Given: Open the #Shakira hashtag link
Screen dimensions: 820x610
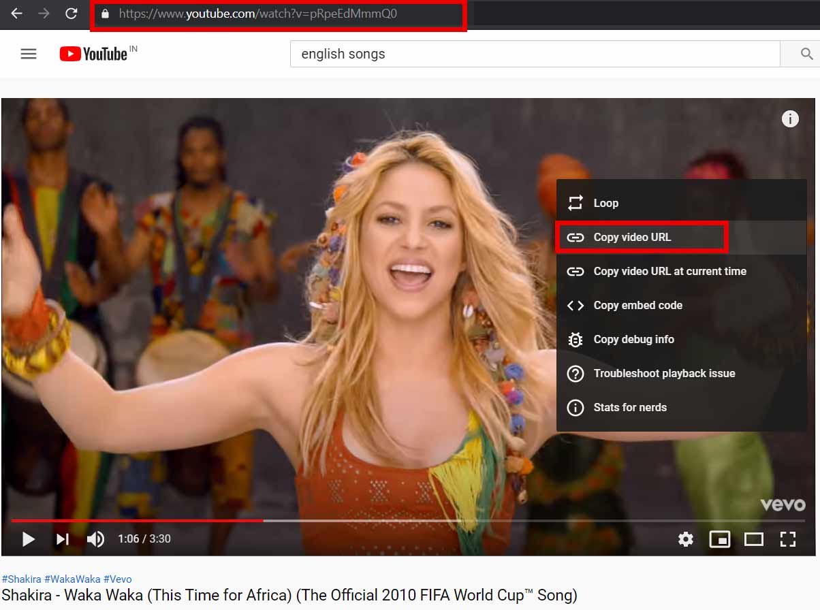Looking at the screenshot, I should (x=21, y=579).
